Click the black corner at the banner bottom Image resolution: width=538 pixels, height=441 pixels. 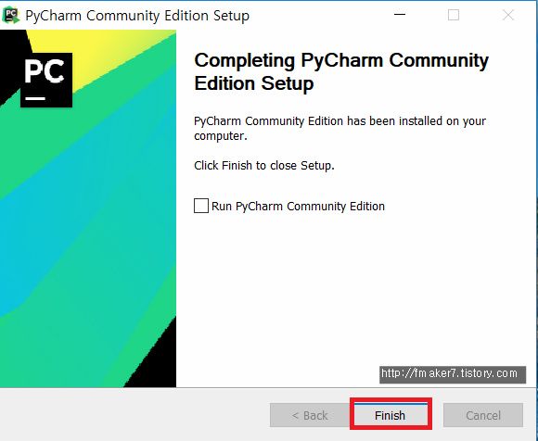[x=154, y=363]
